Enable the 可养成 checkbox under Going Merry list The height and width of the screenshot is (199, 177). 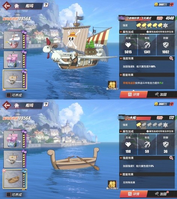click(9, 95)
